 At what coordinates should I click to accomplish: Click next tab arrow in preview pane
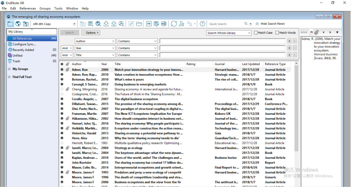[x=330, y=33]
